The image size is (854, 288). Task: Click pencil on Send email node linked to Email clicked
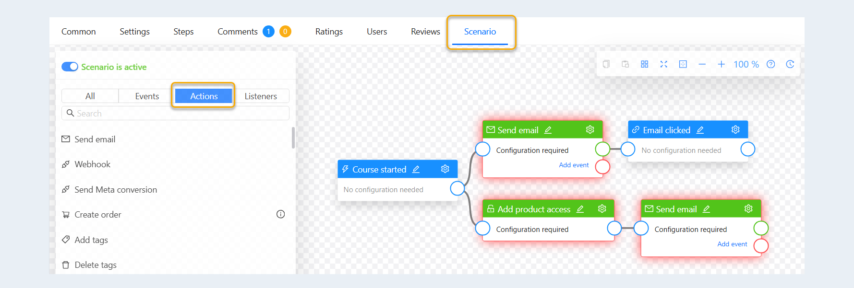[548, 130]
